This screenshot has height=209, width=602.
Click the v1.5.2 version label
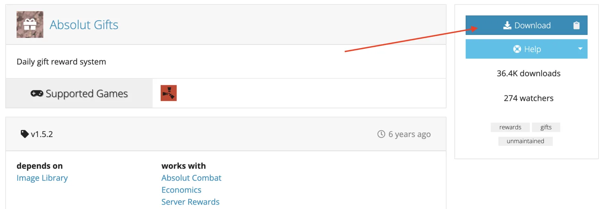coord(42,134)
